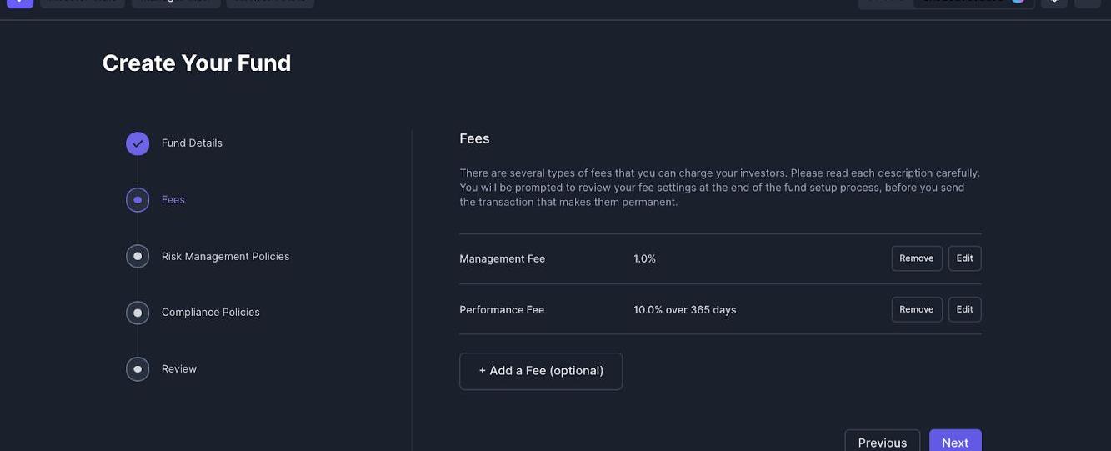Click the purple app logo in top-left
1111x451 pixels.
click(x=20, y=3)
